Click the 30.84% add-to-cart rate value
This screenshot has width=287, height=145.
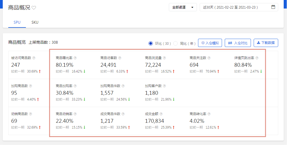point(64,93)
